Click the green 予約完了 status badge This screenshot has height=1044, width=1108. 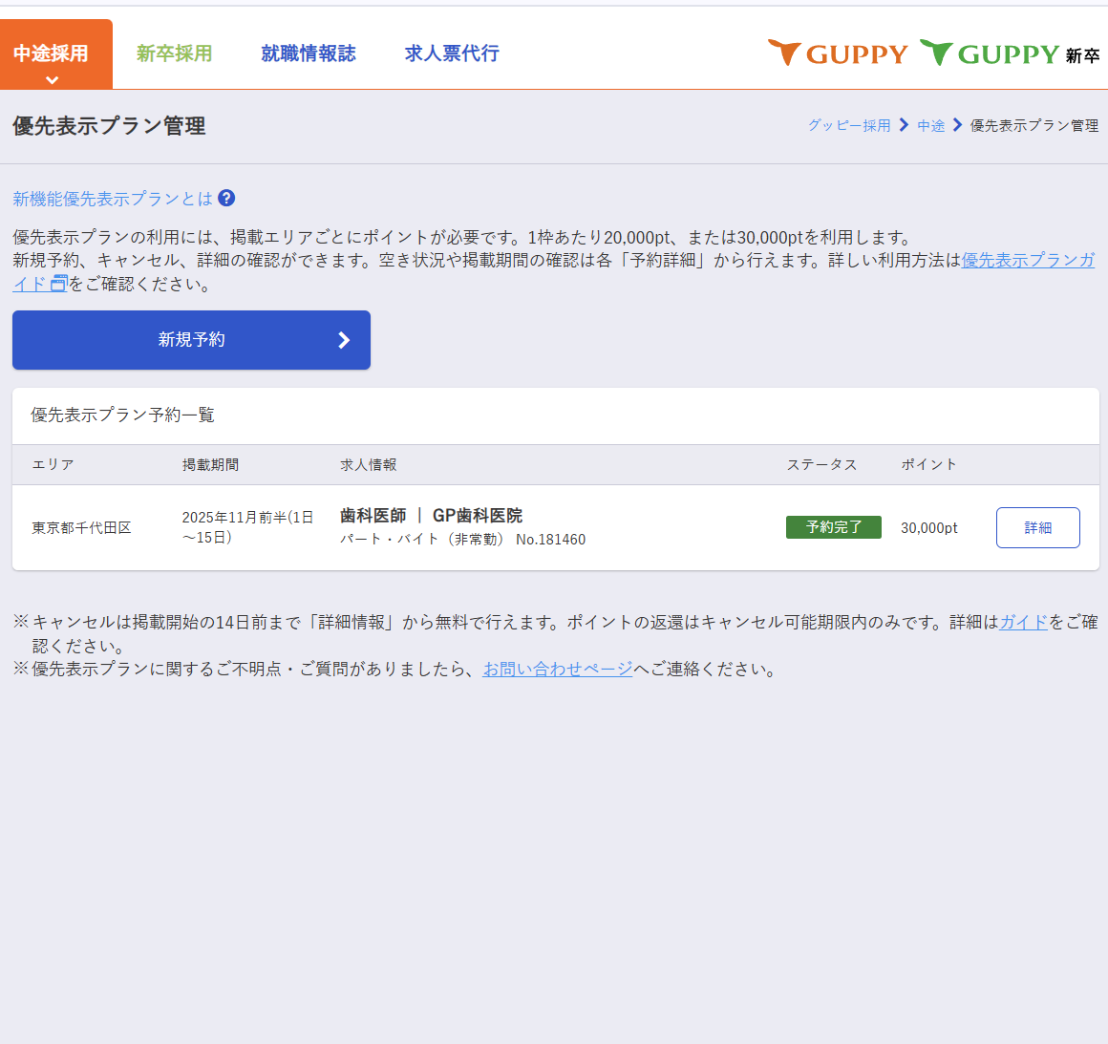833,527
